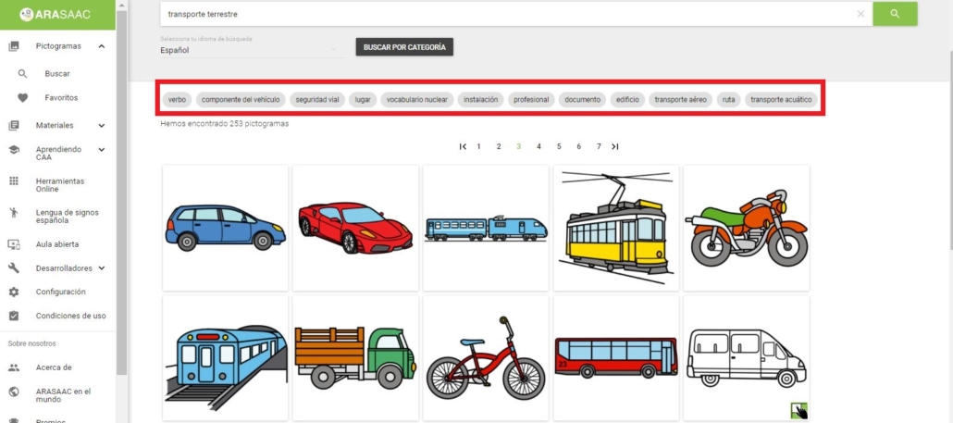
Task: Filter by seguridad vial tag
Action: point(317,100)
